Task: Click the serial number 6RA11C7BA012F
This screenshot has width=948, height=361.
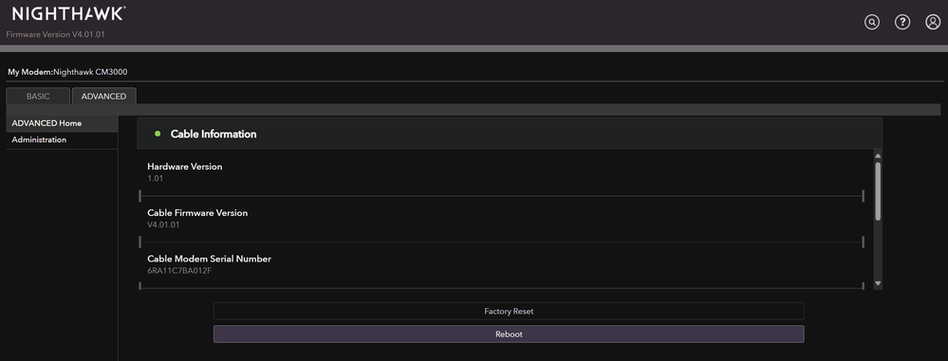Action: [179, 270]
